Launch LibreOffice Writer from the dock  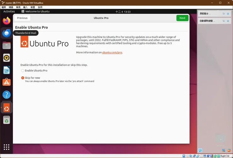click(7, 70)
